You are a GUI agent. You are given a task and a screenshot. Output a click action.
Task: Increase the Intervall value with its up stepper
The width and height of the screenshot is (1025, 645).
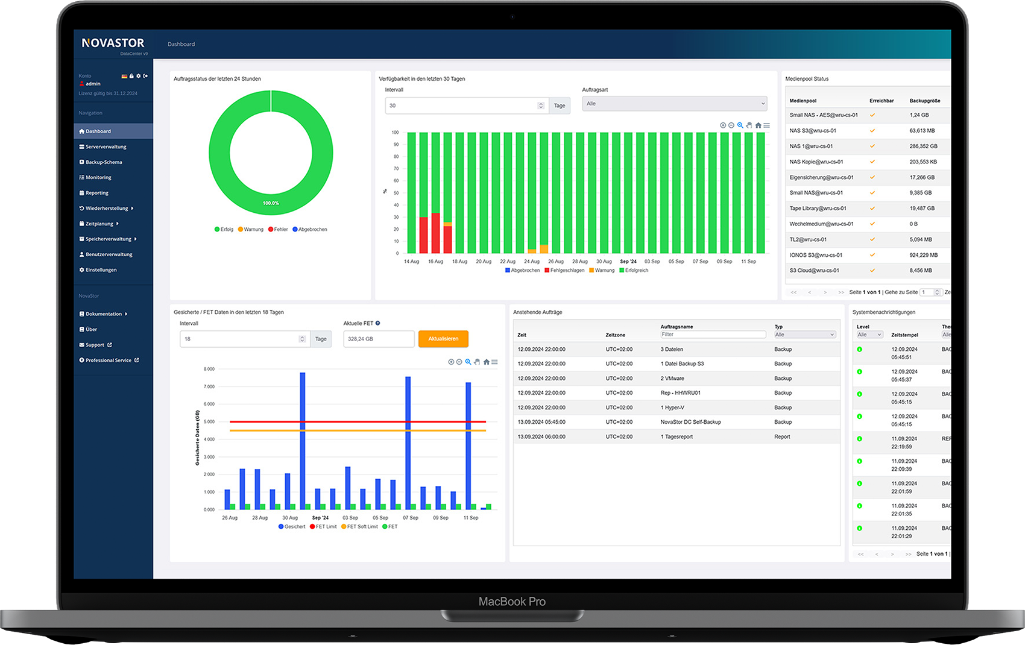(x=540, y=102)
